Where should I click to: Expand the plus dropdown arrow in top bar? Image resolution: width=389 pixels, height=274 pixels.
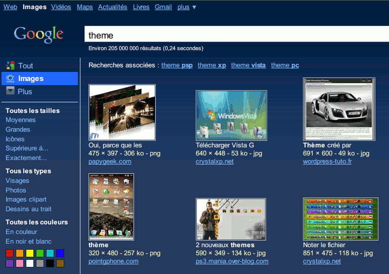point(194,7)
